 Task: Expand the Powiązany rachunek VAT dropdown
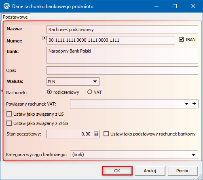pos(186,104)
